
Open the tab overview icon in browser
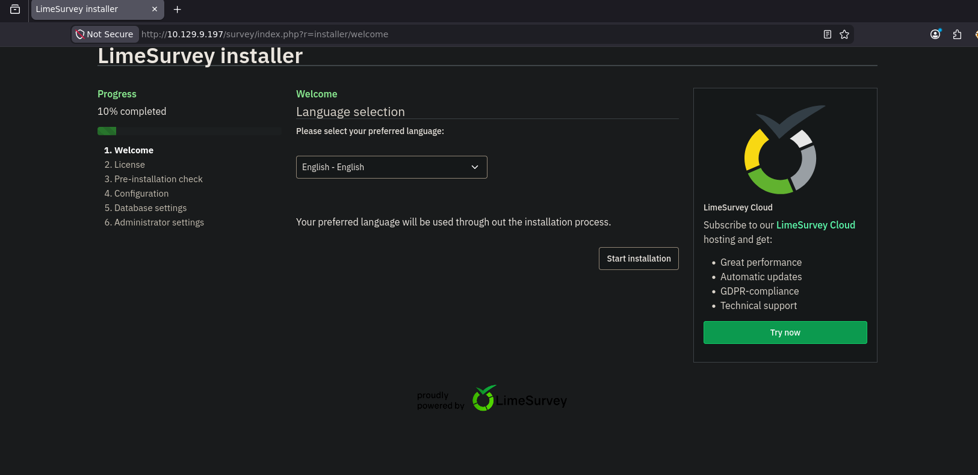click(15, 9)
